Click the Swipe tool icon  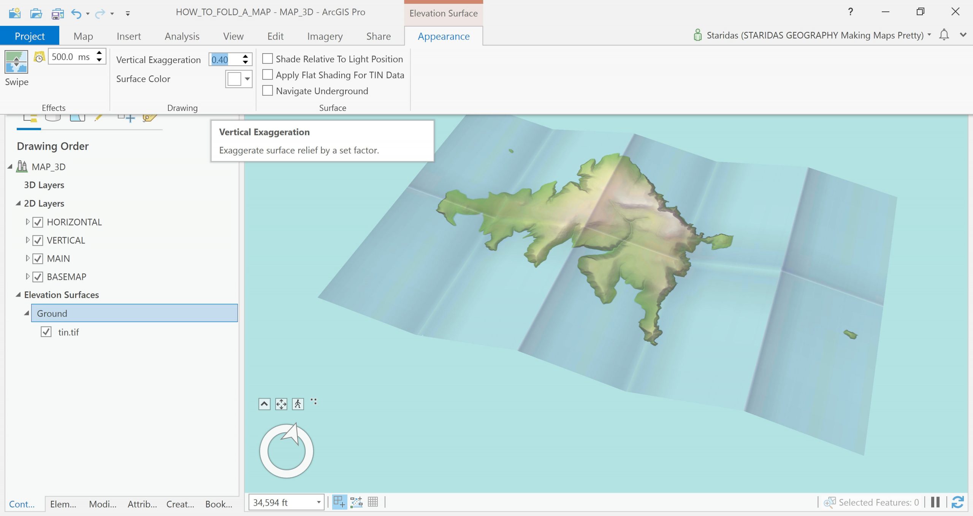pyautogui.click(x=16, y=62)
